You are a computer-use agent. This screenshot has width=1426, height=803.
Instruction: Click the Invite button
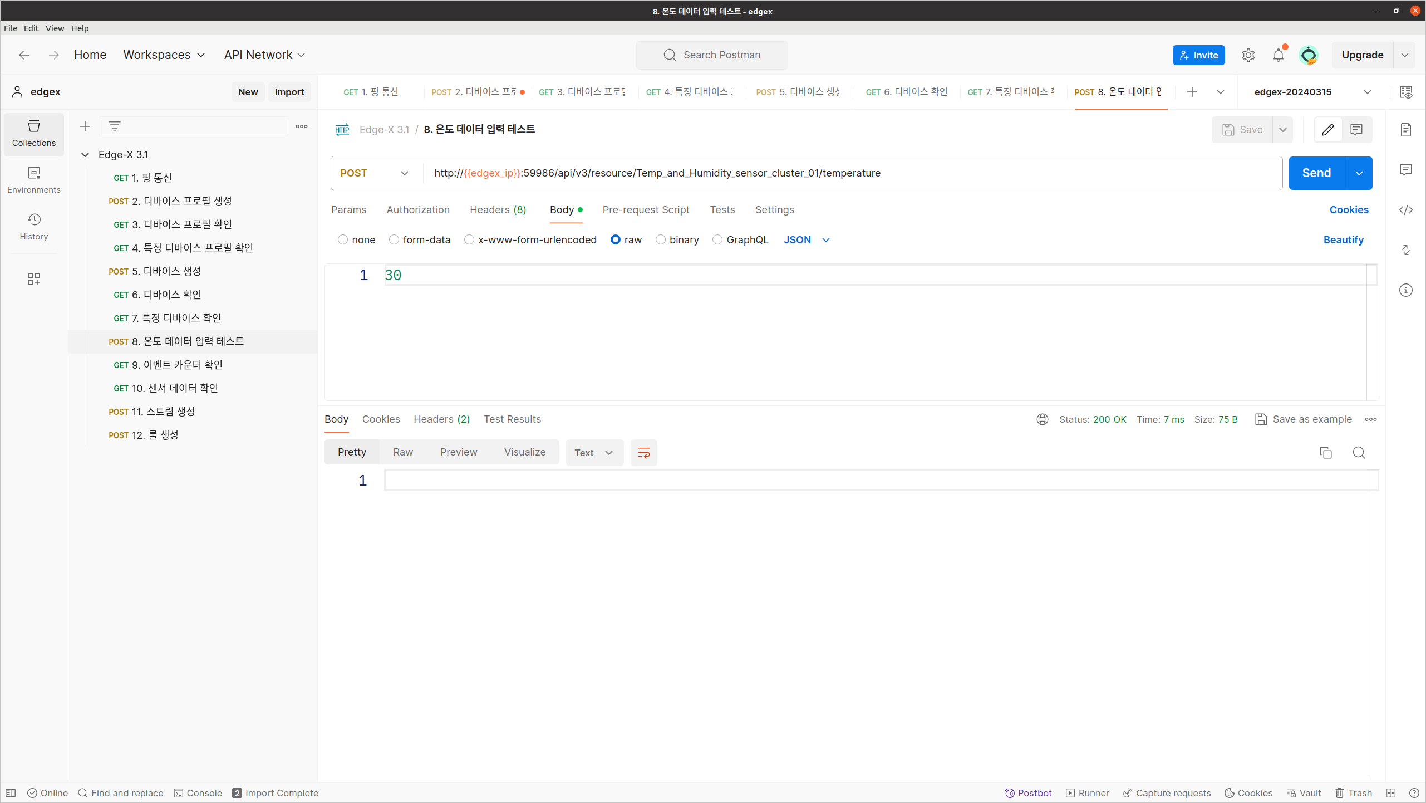click(1199, 55)
